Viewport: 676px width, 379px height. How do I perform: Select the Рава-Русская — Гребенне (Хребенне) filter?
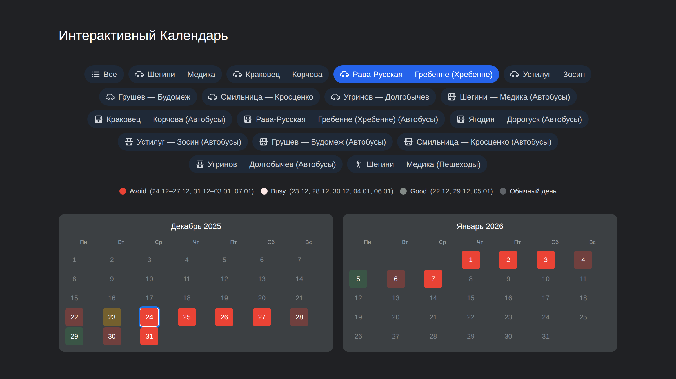(416, 74)
